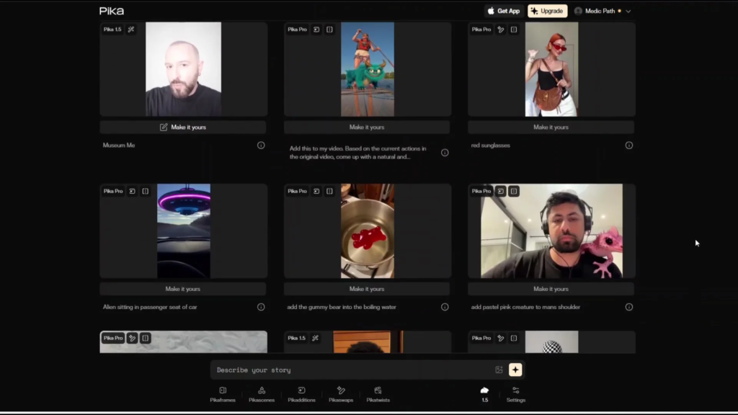Click the Pika logo to go home
The image size is (738, 415).
[112, 11]
